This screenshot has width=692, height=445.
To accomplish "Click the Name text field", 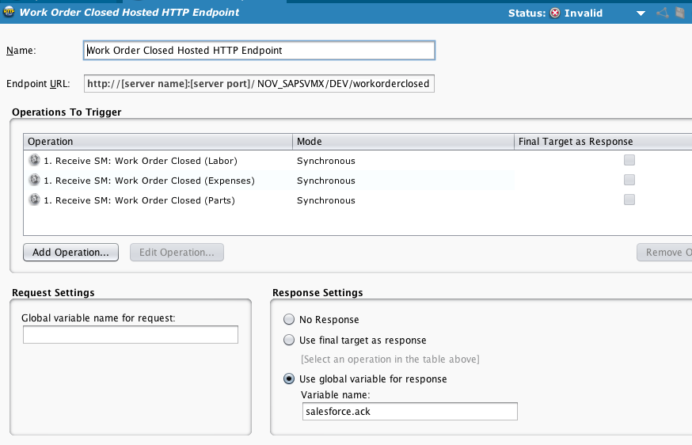I will tap(259, 50).
